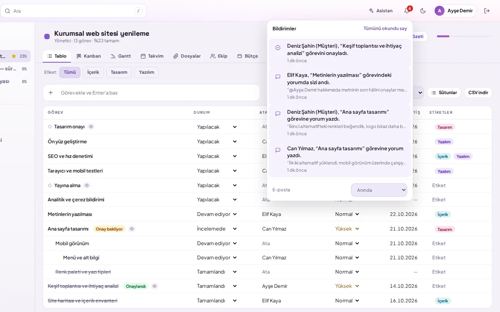Open status dropdown for Metinlerin yazılması
The height and width of the screenshot is (312, 500).
point(217,214)
